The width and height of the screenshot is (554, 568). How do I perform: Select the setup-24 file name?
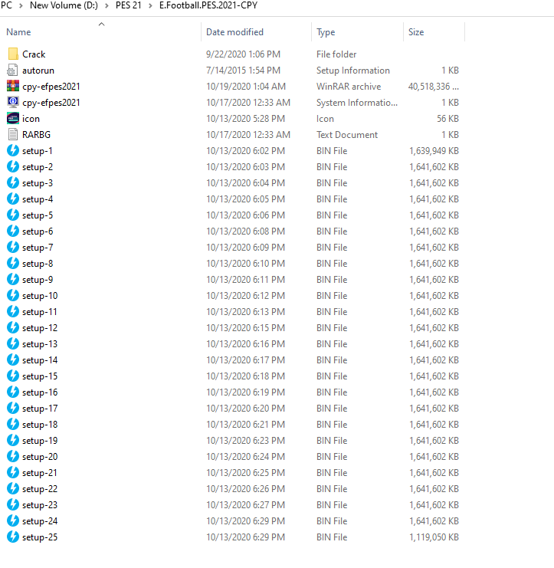[x=40, y=521]
